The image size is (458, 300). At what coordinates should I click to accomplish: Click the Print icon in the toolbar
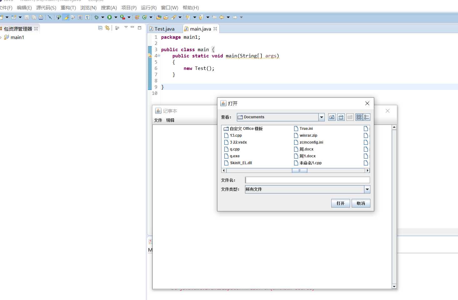(x=41, y=17)
